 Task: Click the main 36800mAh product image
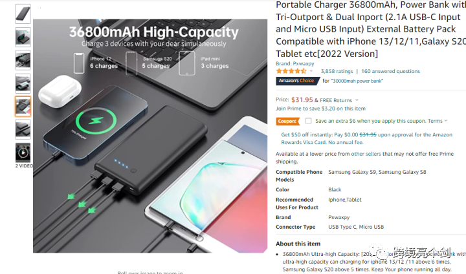tap(150, 136)
